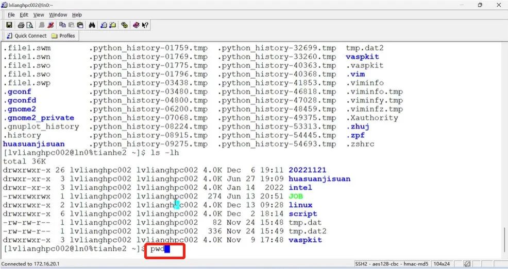Click the '.zshrc' file name

360,144
